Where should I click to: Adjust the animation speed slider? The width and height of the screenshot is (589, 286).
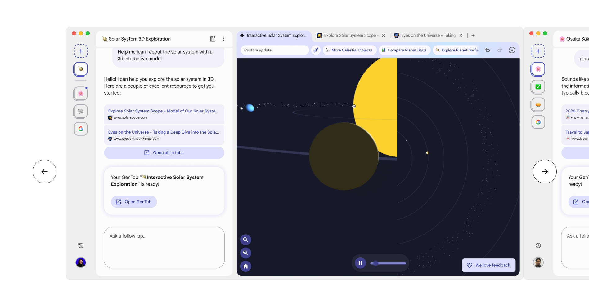388,263
